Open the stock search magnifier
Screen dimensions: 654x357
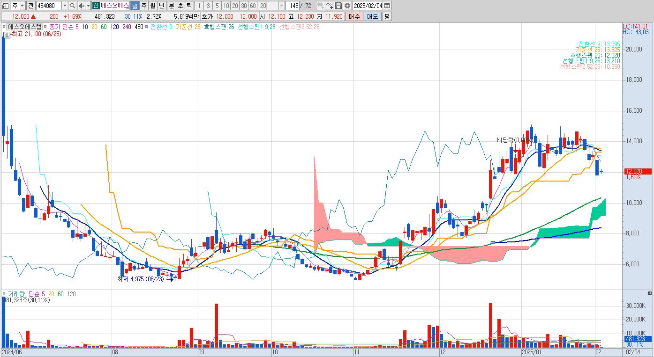[72, 6]
